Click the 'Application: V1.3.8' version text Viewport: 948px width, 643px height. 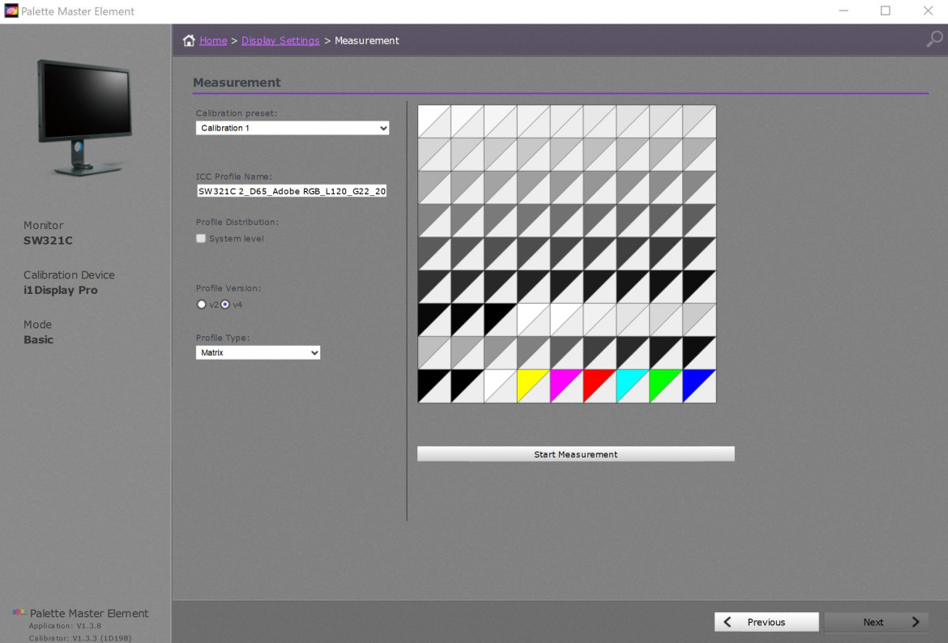[65, 626]
